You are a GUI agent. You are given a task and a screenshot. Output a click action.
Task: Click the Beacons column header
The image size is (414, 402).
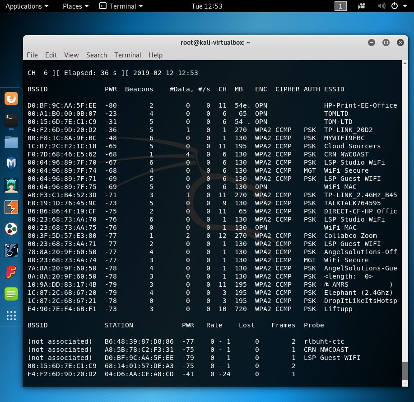point(139,90)
